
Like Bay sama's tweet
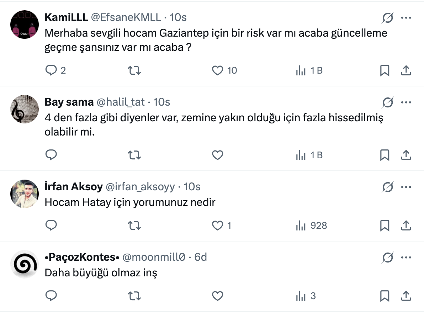pos(217,155)
